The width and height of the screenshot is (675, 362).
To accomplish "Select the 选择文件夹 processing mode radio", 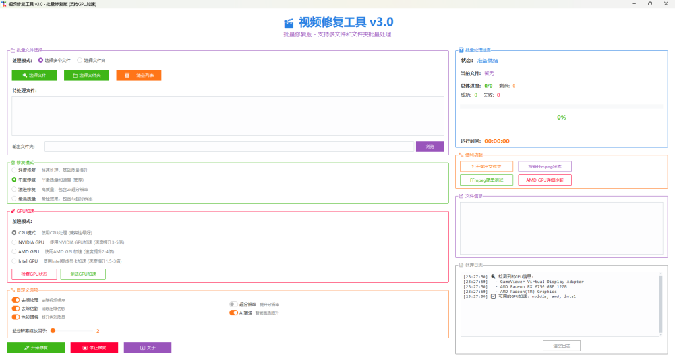I will click(x=80, y=60).
